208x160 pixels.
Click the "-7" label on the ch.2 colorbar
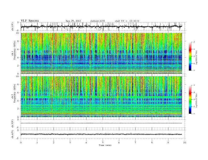pos(194,114)
